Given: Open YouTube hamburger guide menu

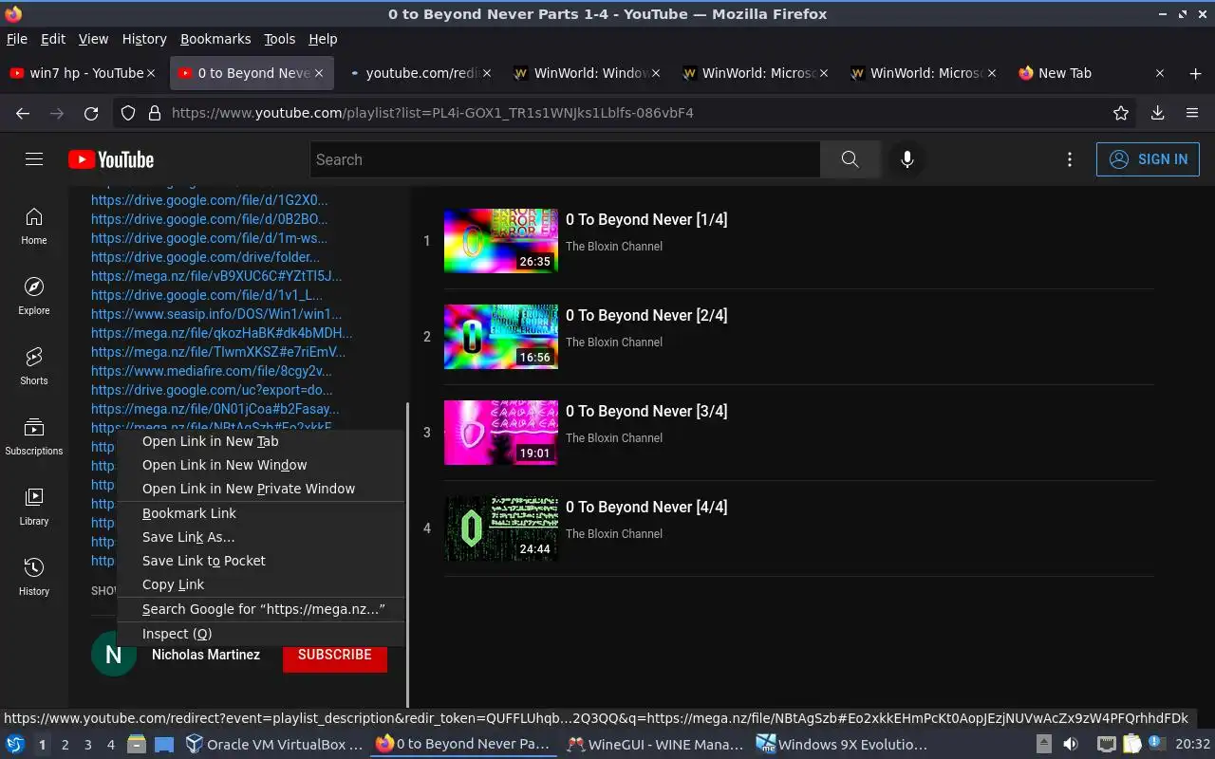Looking at the screenshot, I should [34, 159].
